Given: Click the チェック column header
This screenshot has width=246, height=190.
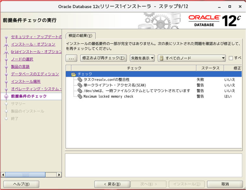Looking at the screenshot, I should [x=134, y=68].
